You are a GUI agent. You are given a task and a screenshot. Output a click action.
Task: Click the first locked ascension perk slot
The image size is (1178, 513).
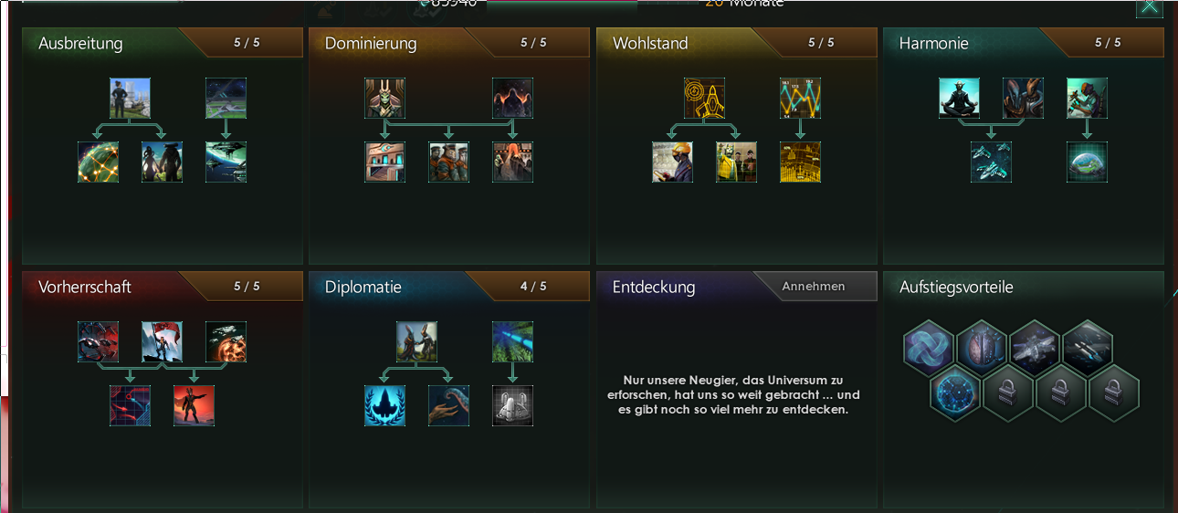click(1008, 393)
